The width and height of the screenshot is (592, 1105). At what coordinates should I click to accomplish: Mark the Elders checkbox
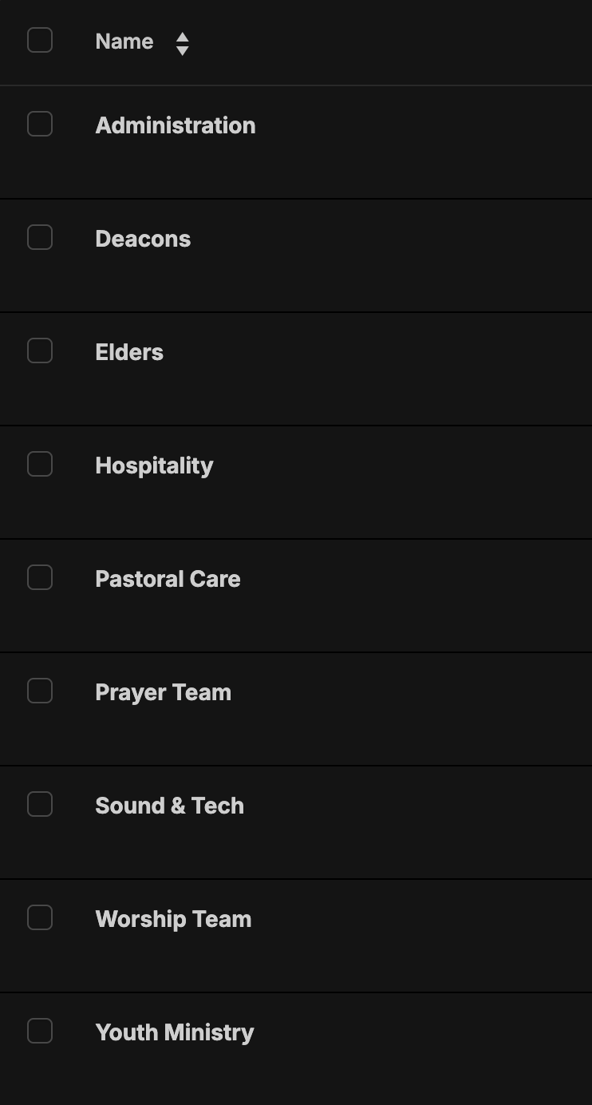tap(40, 351)
